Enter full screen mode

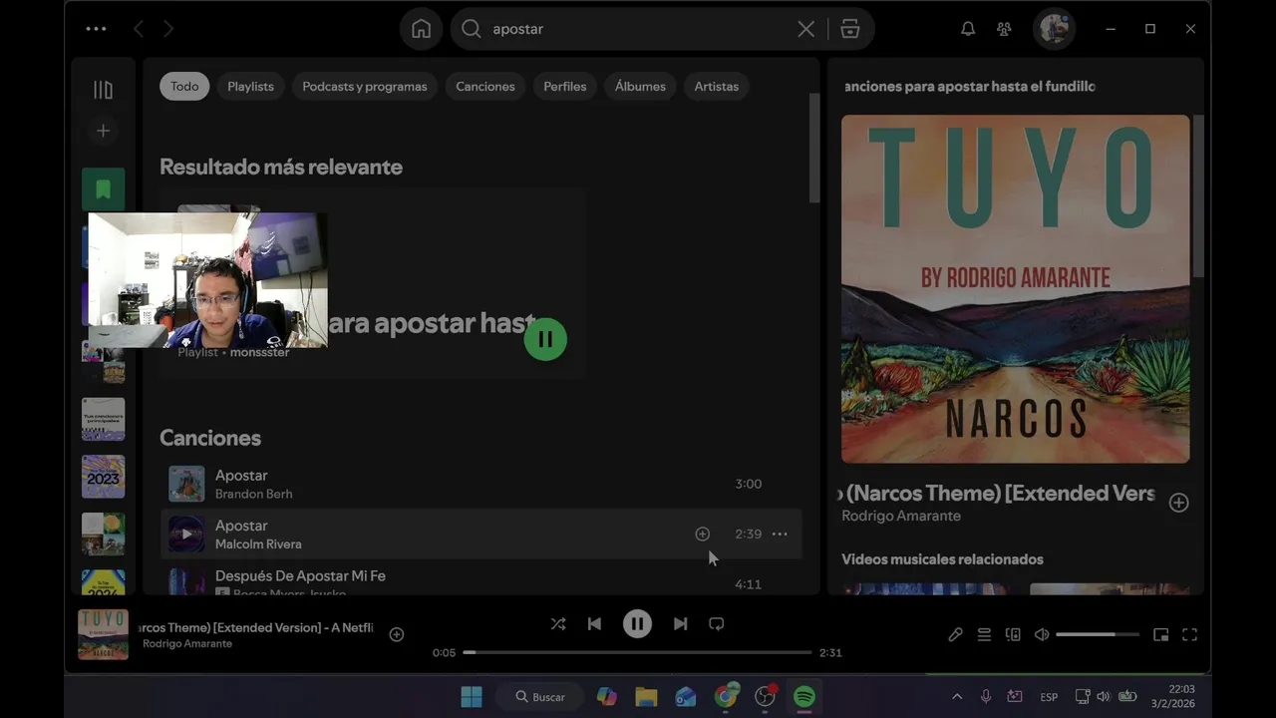click(1189, 634)
